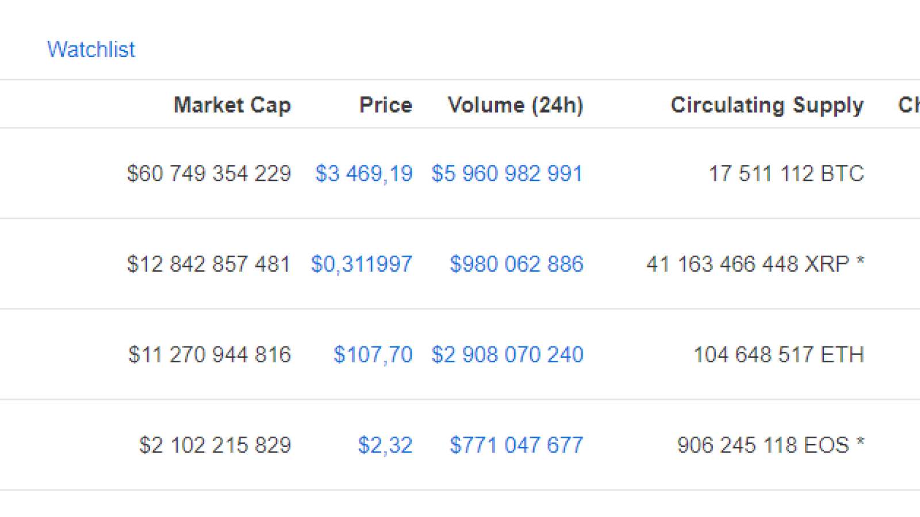This screenshot has height=517, width=920.
Task: Select Bitcoin market cap $60 749 354 229
Action: [x=209, y=173]
